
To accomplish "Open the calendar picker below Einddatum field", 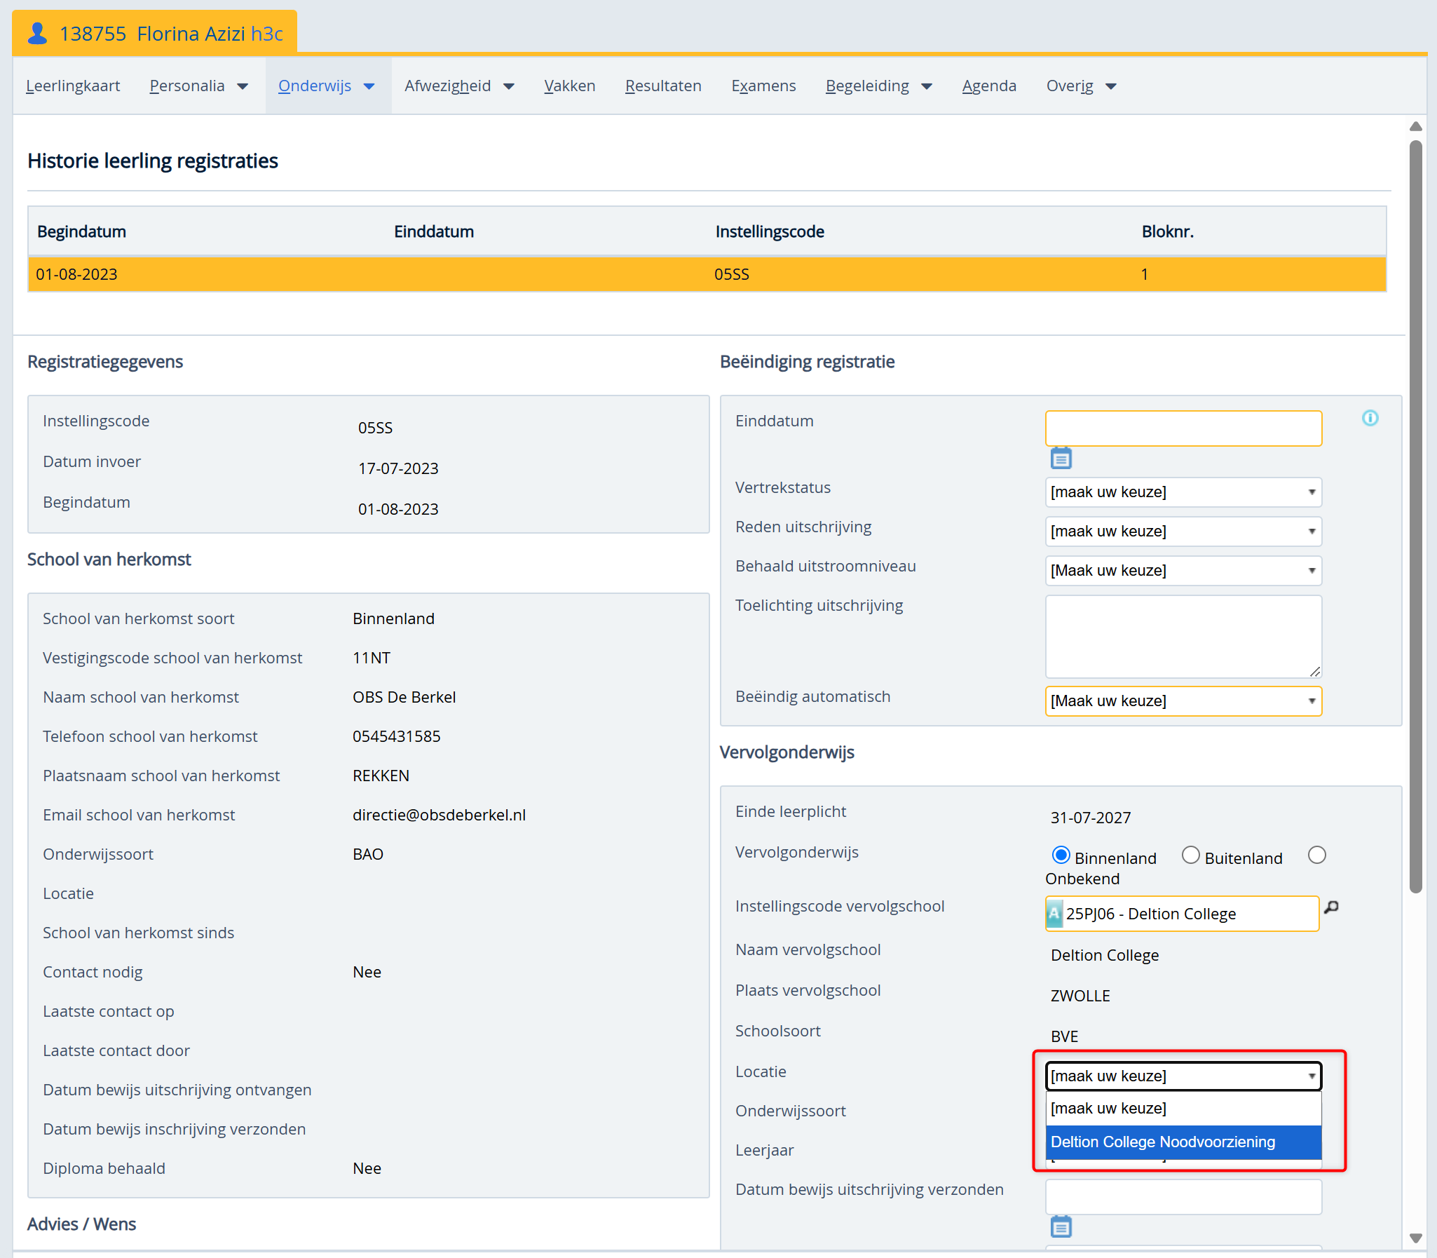I will tap(1060, 459).
